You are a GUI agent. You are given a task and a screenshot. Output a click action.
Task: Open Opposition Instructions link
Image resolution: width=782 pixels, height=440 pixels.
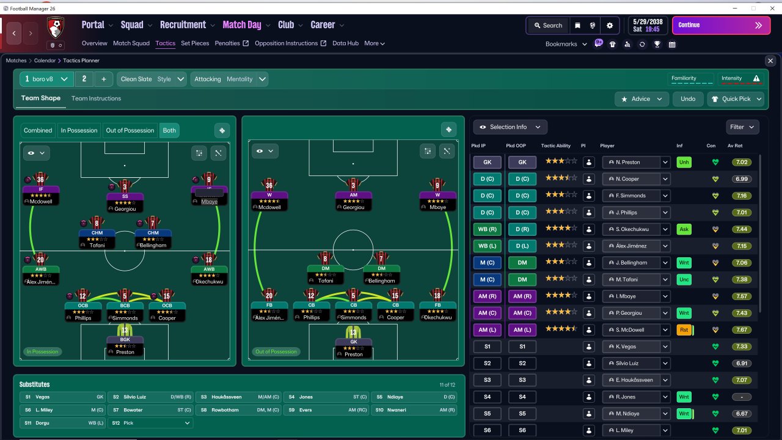290,43
